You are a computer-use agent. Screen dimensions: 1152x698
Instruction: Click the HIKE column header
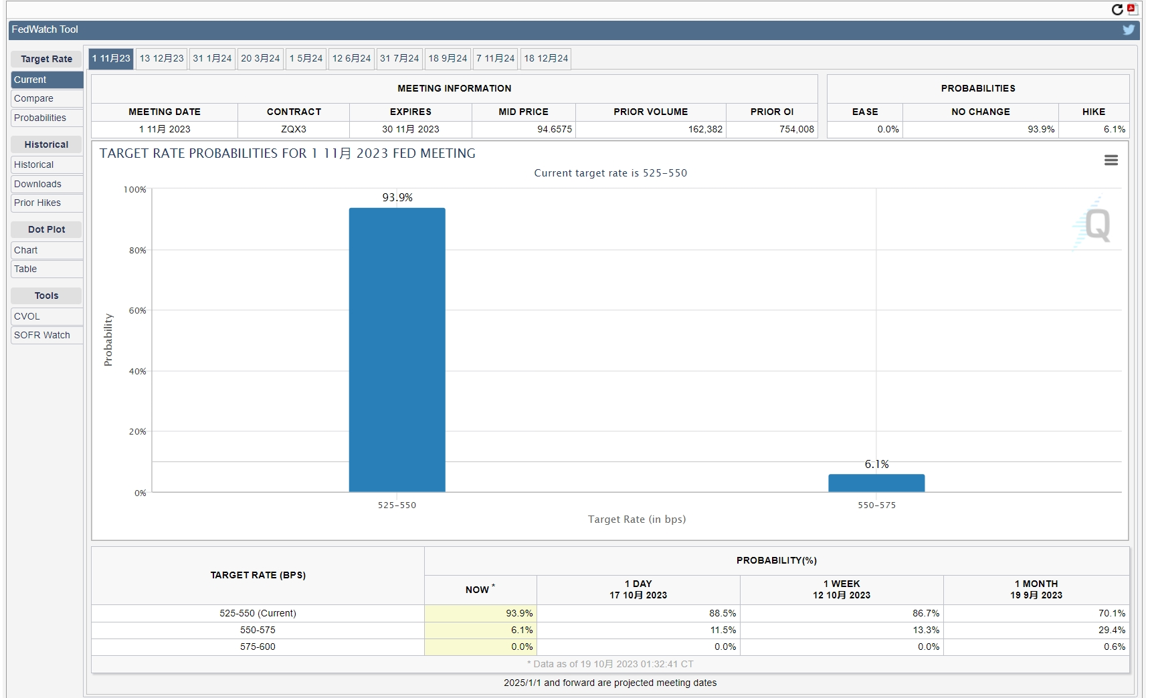pos(1094,112)
